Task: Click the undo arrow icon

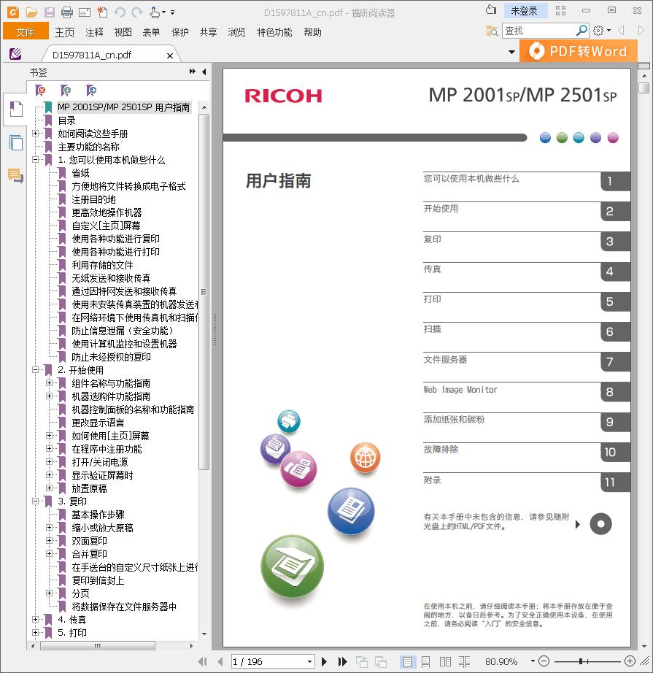Action: click(x=120, y=12)
